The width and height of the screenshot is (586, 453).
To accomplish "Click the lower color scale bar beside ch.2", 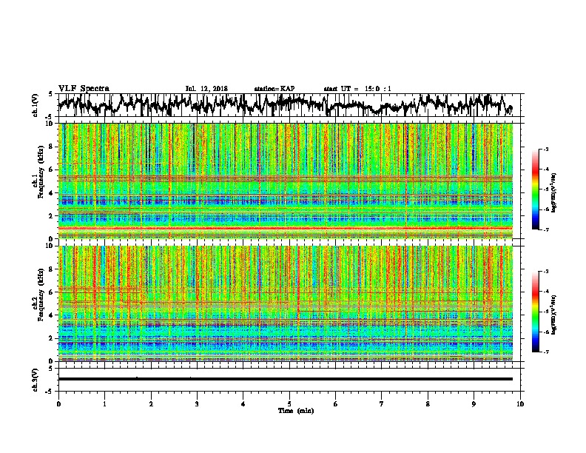I will point(535,312).
